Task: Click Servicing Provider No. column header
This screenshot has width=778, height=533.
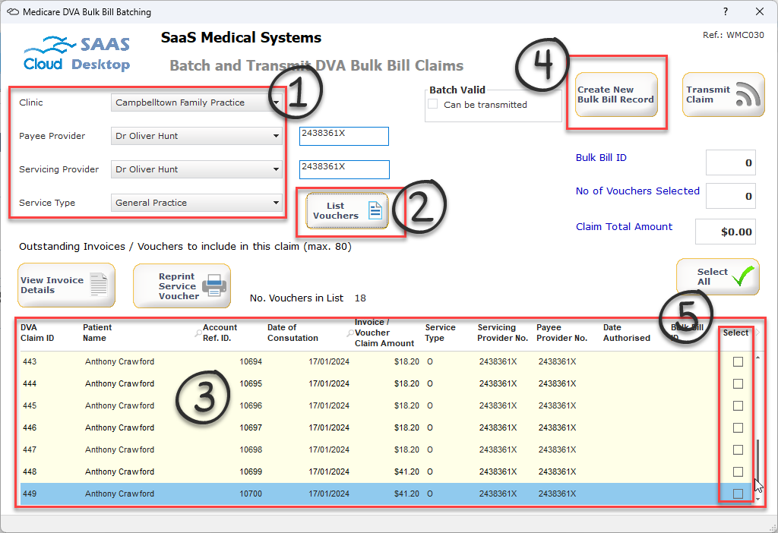Action: 502,333
